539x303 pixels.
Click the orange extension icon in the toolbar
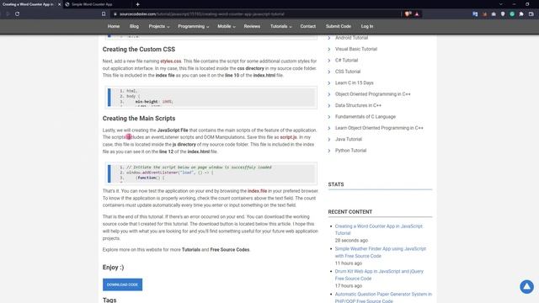pos(485,14)
